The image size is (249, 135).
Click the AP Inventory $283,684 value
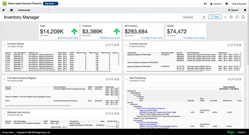[136, 31]
